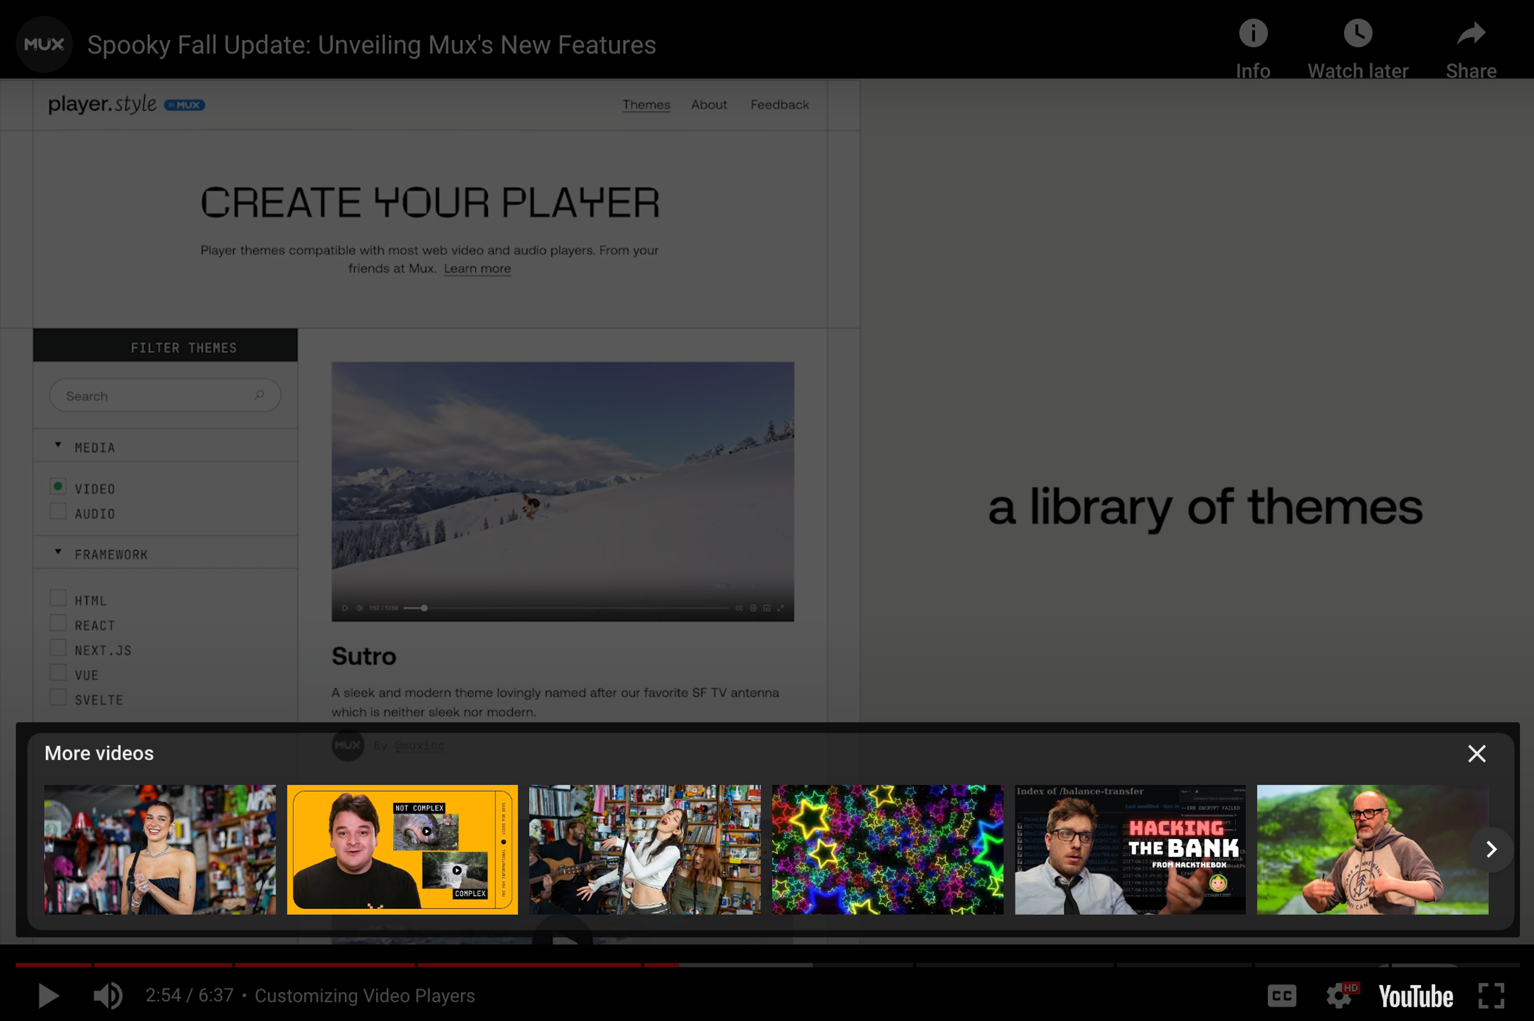Click chapter title Customizing Video Players

(x=365, y=995)
